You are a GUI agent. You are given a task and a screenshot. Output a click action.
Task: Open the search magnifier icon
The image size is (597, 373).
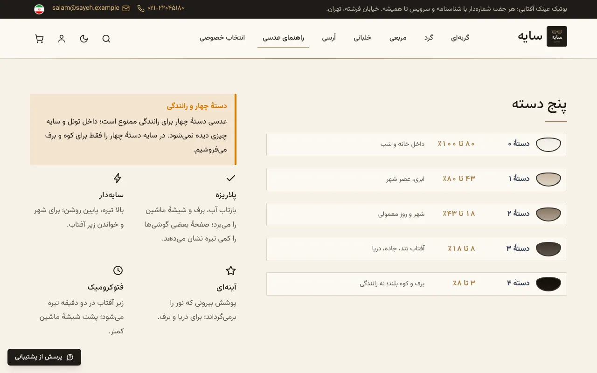click(x=106, y=39)
